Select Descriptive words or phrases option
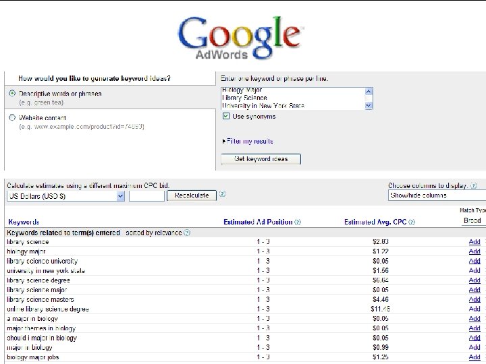 [12, 93]
